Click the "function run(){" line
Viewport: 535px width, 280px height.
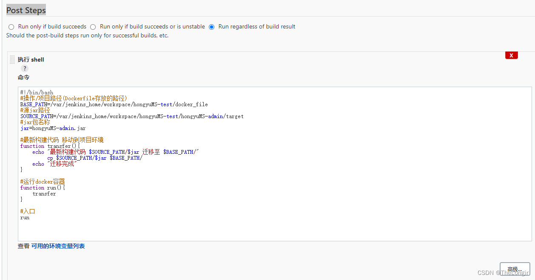click(x=43, y=187)
